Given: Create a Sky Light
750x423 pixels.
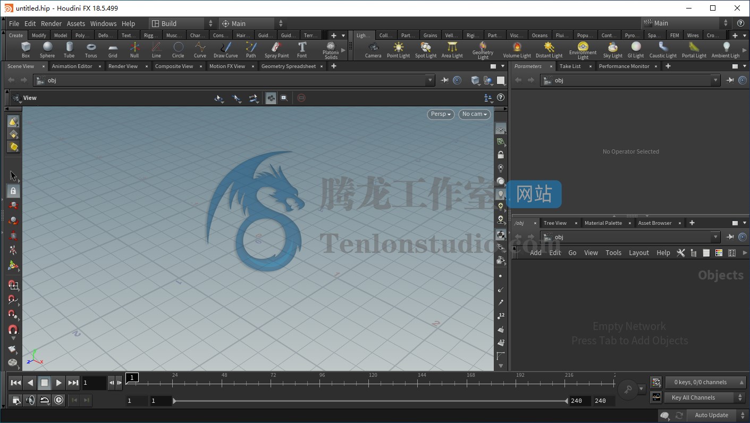Looking at the screenshot, I should pyautogui.click(x=613, y=49).
